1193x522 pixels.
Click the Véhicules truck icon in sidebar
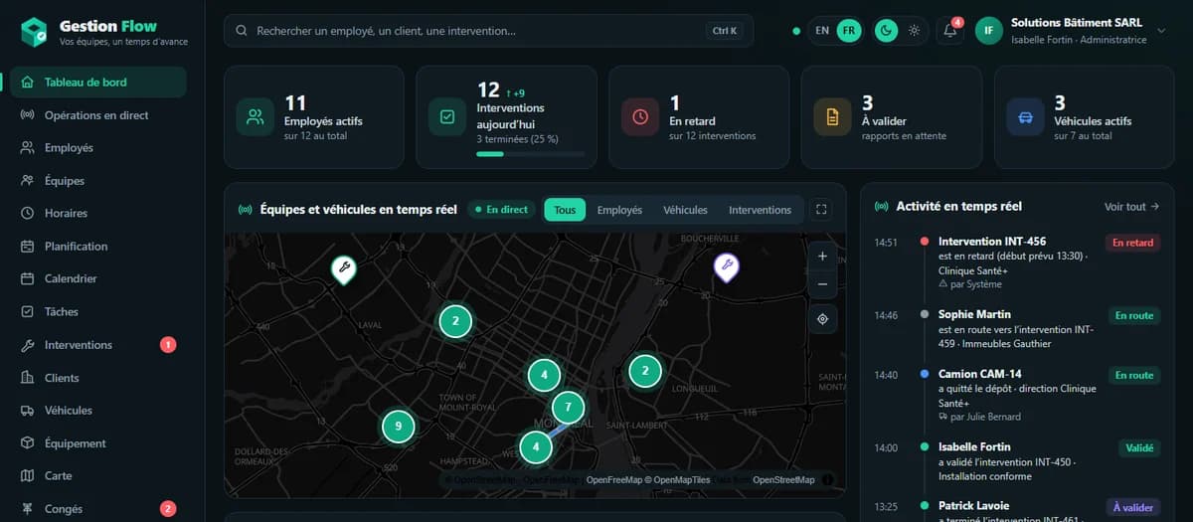tap(27, 411)
